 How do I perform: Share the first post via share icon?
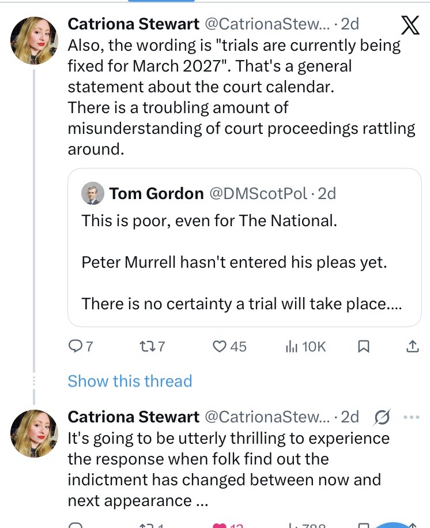pos(412,346)
